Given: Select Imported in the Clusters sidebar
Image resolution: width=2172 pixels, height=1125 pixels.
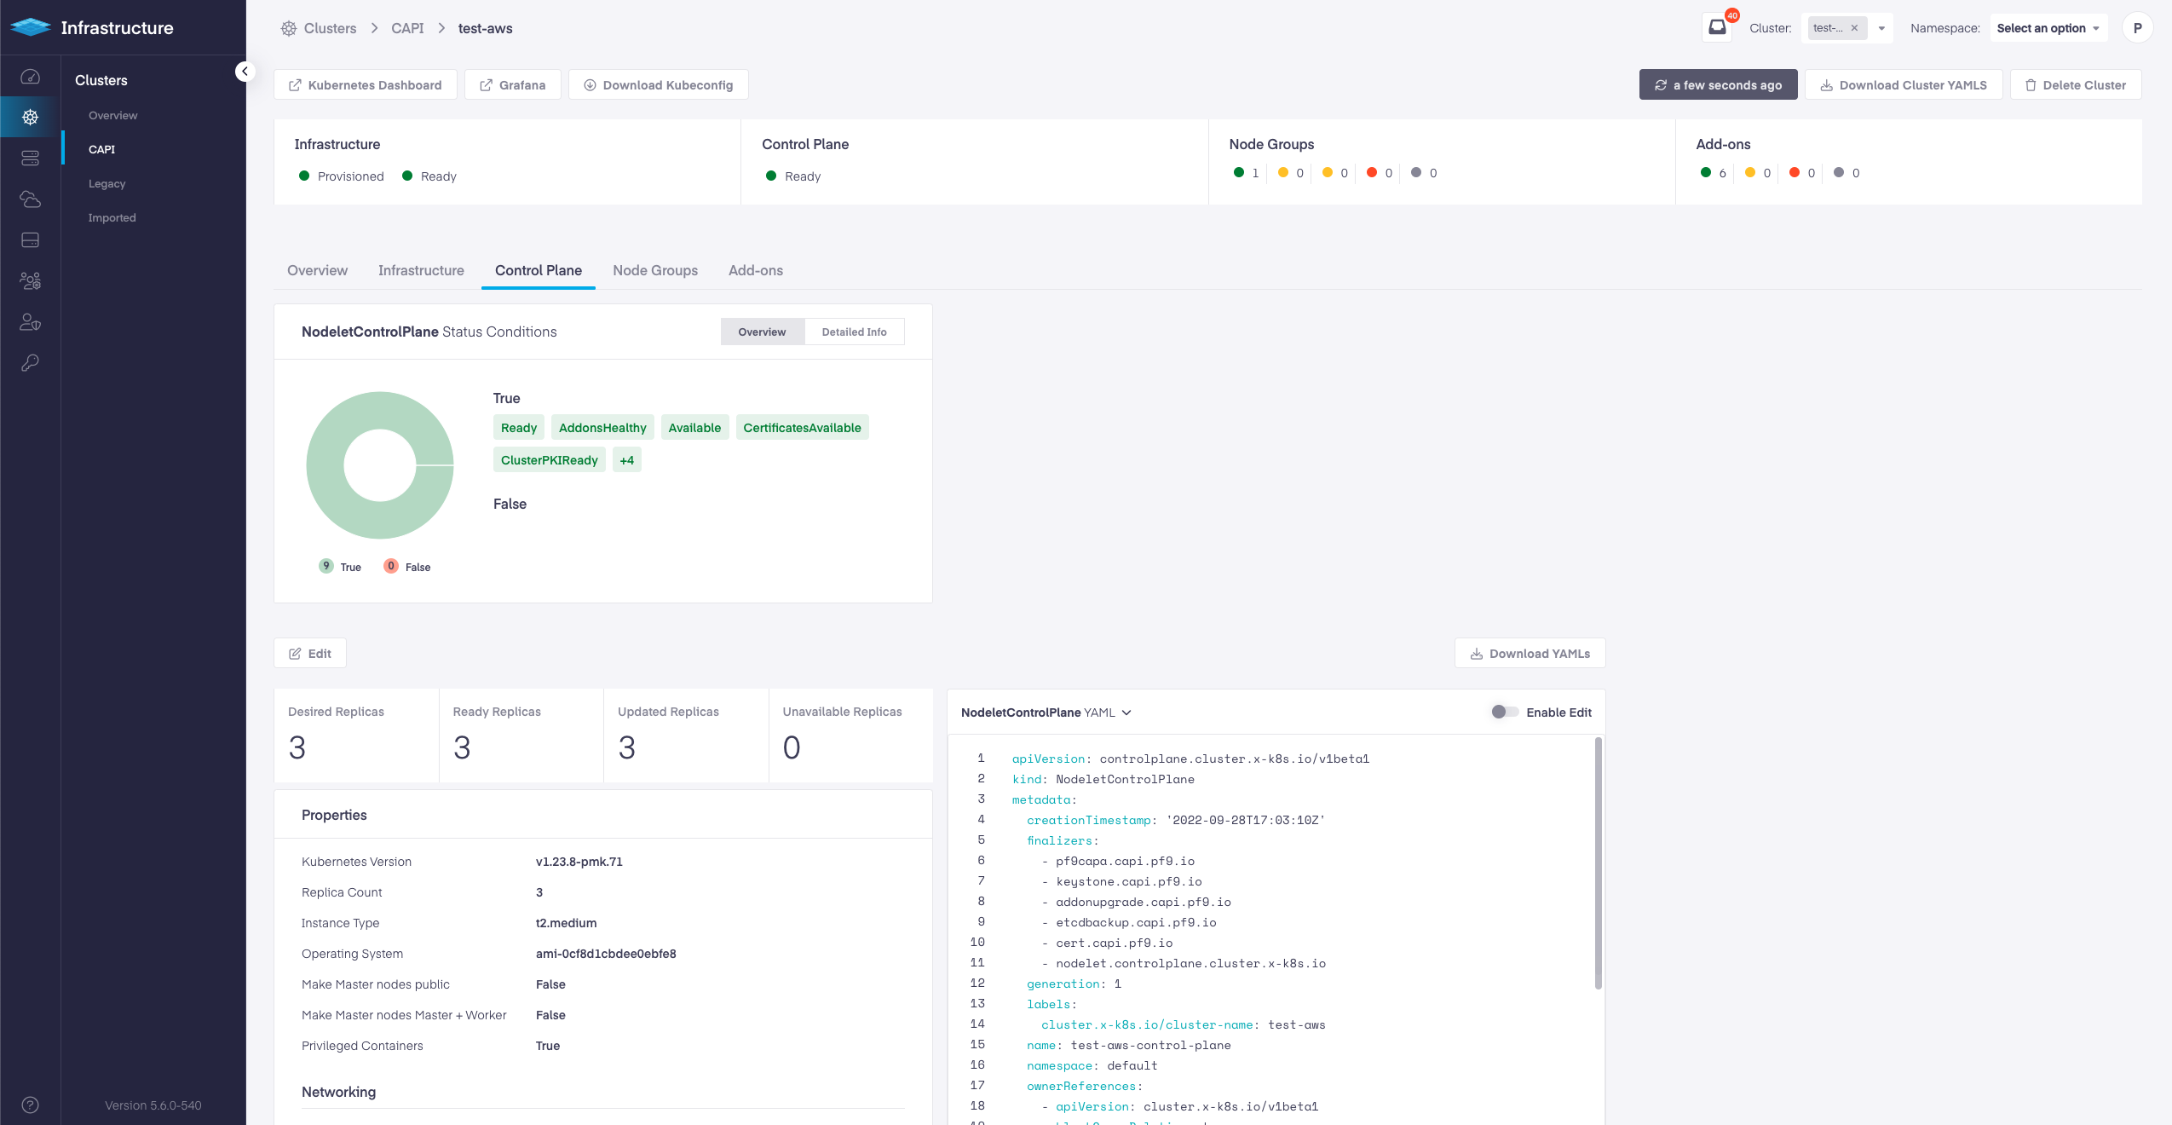Looking at the screenshot, I should click(112, 217).
